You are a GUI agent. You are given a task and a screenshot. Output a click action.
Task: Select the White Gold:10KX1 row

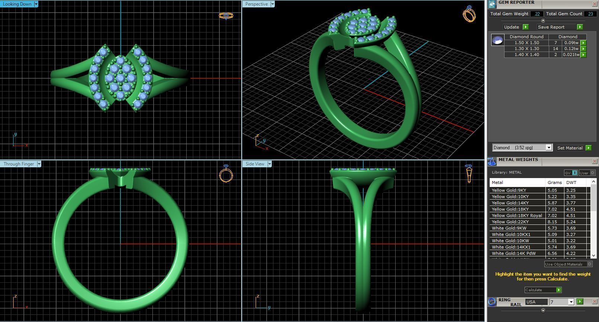click(x=540, y=234)
